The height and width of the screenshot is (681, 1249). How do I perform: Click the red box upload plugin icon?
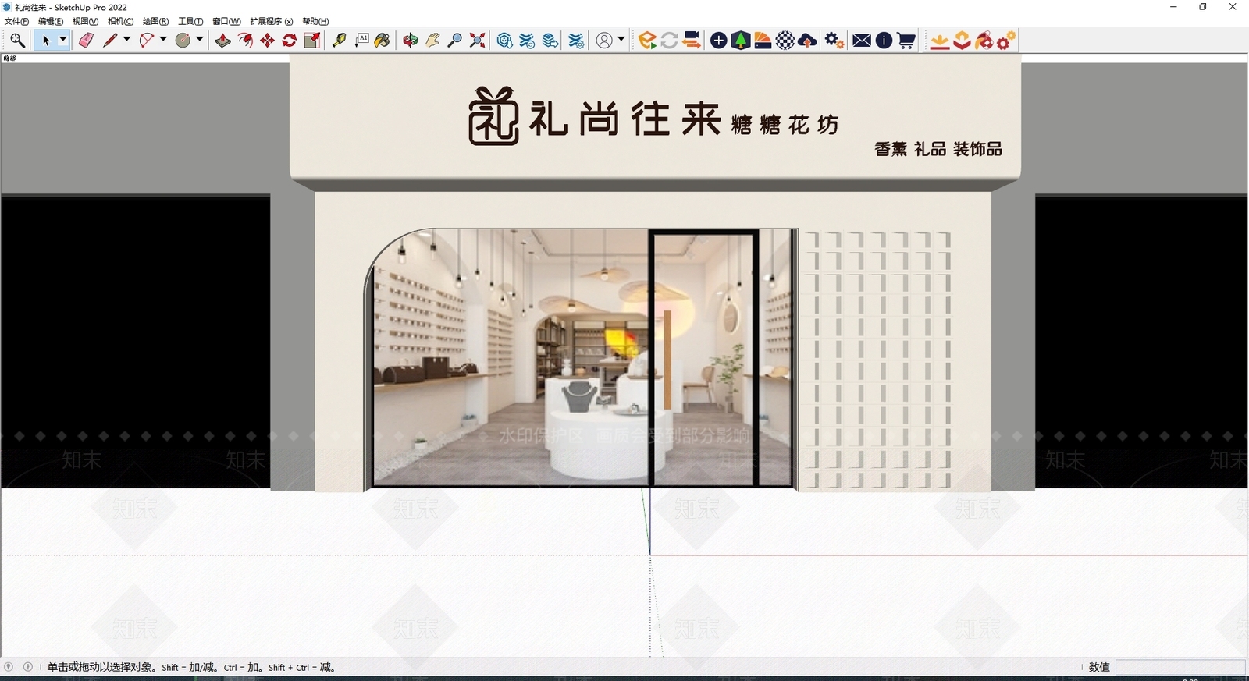coord(962,41)
